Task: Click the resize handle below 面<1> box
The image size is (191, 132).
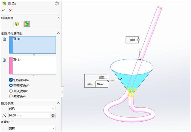Action: (x=34, y=55)
